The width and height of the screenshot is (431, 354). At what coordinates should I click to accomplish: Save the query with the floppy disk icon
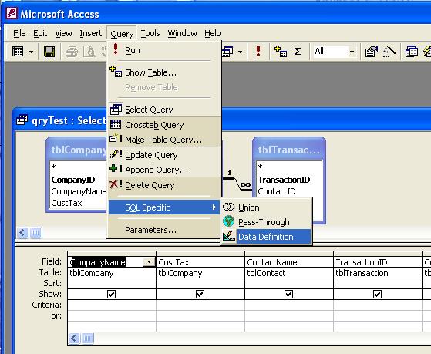(49, 52)
